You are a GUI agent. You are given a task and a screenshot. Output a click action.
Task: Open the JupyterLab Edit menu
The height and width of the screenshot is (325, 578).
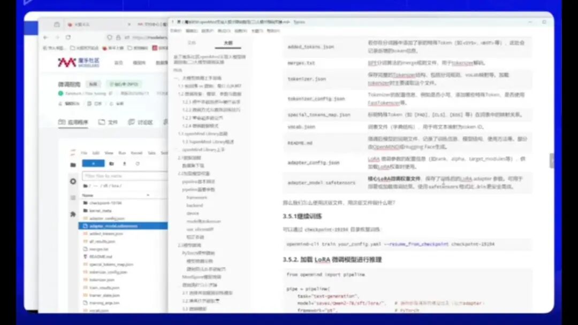96,153
